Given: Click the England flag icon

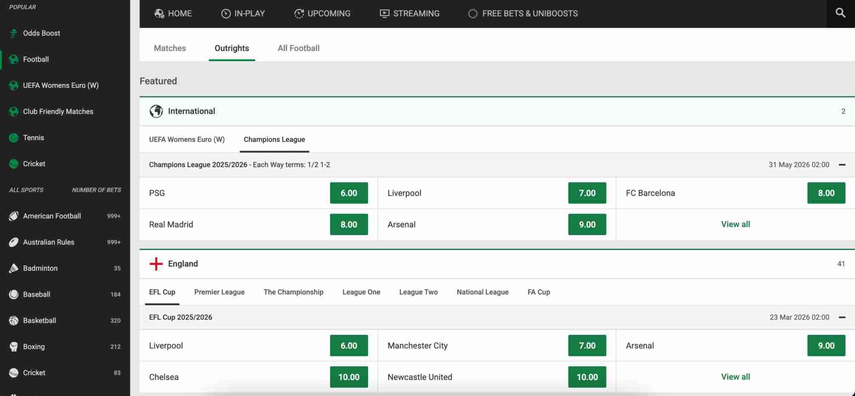Looking at the screenshot, I should [156, 264].
